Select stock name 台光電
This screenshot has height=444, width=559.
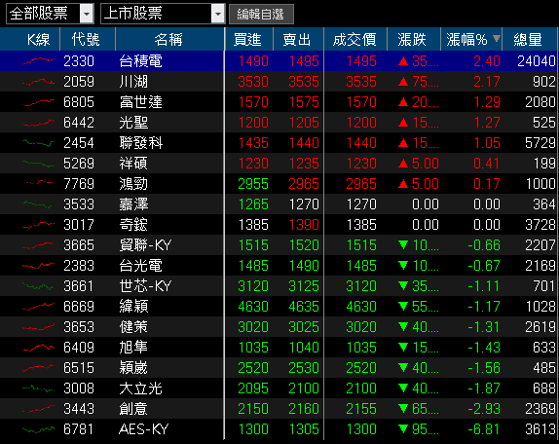click(141, 266)
